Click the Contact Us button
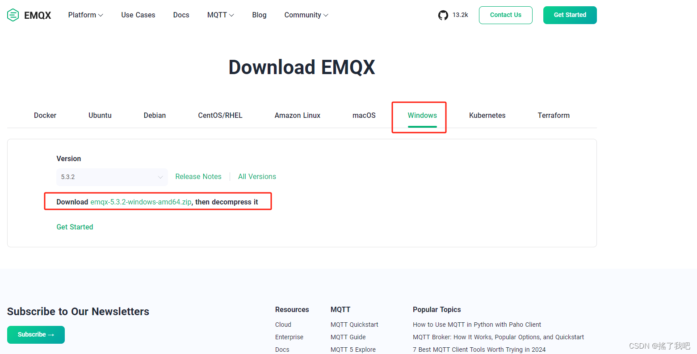Image resolution: width=697 pixels, height=354 pixels. [x=506, y=15]
